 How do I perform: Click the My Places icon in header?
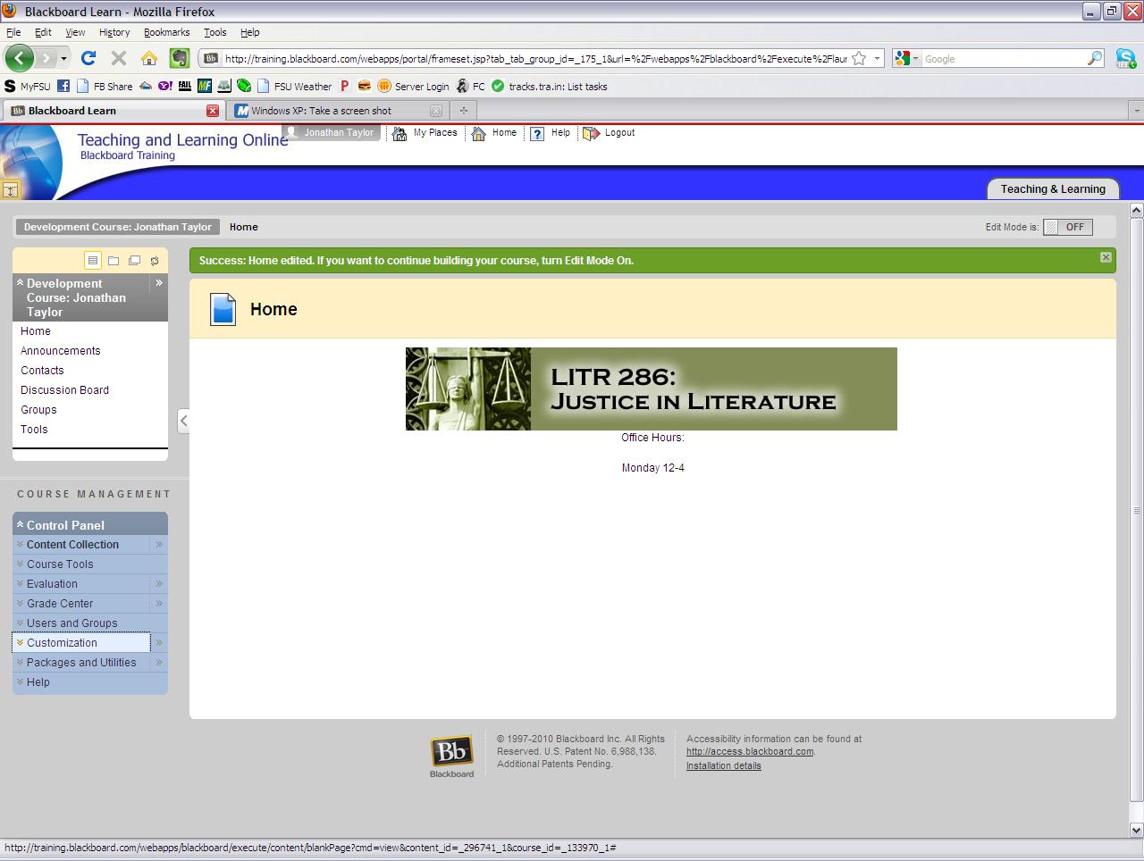click(400, 133)
